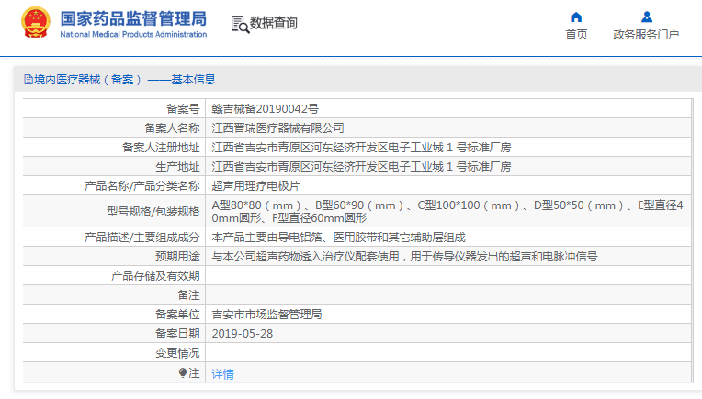This screenshot has width=702, height=399.
Task: Click the 产品存储及有效期 label
Action: 155,276
